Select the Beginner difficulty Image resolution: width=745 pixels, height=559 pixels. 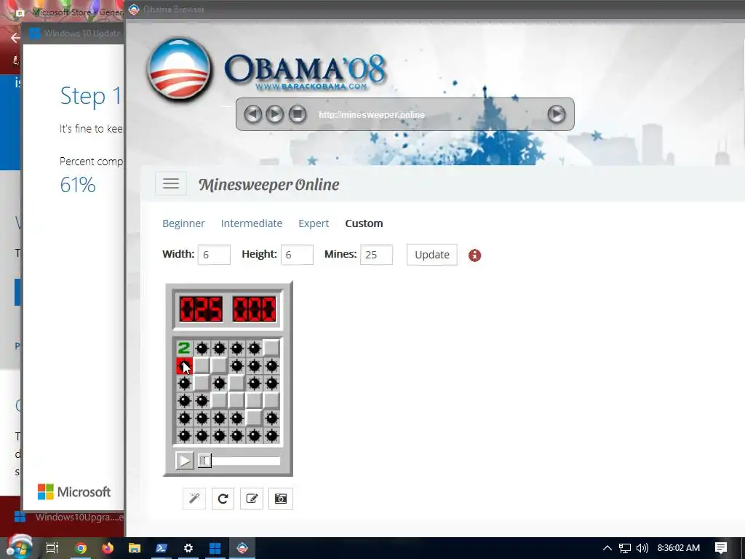tap(183, 223)
